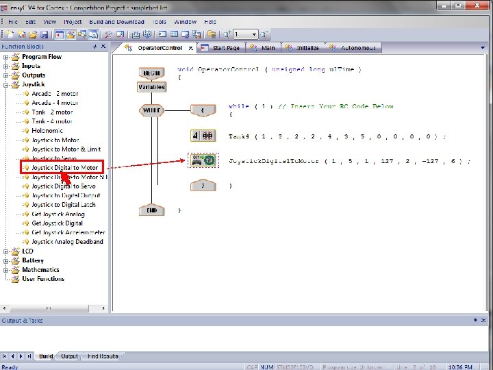
Task: Open the Tools menu
Action: tap(160, 22)
